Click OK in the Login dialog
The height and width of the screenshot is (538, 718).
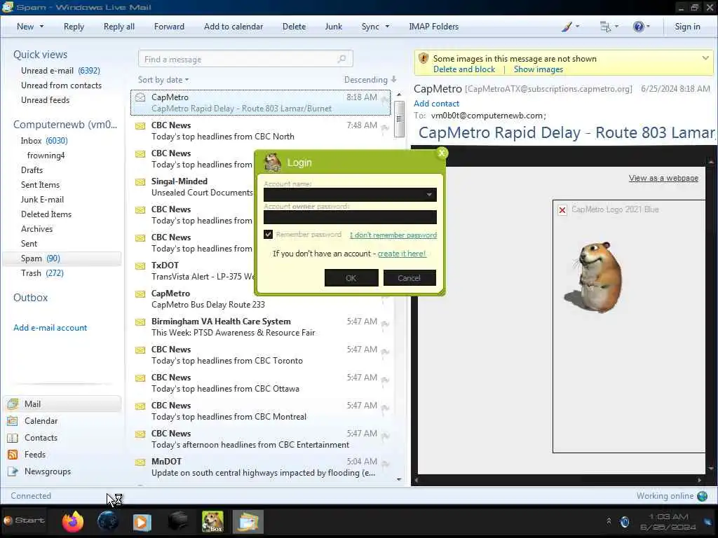(351, 277)
